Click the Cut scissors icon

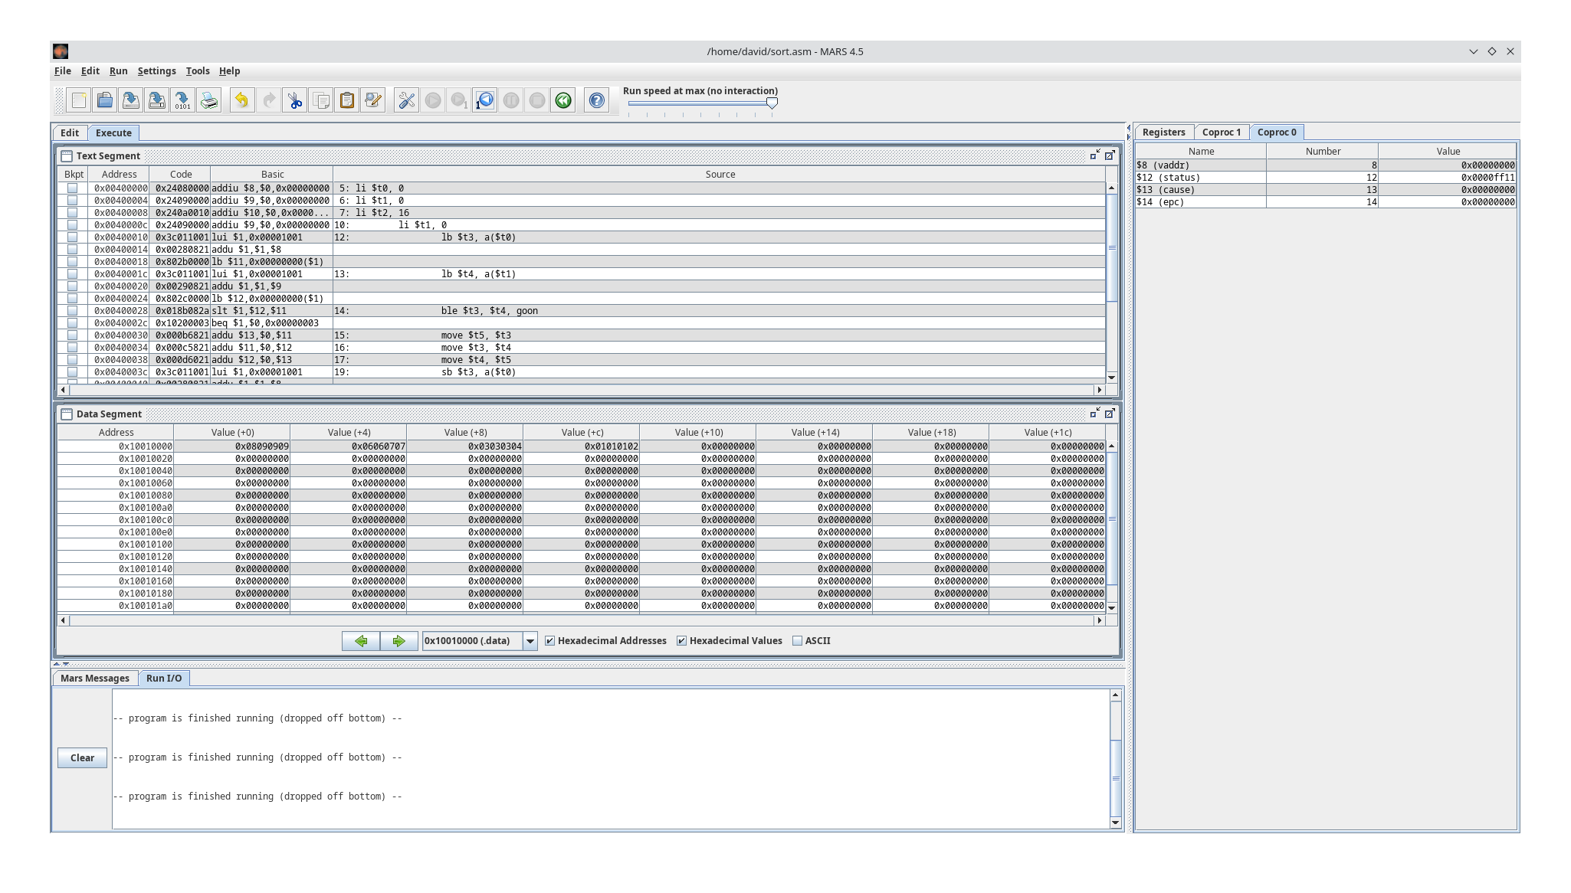(x=294, y=100)
